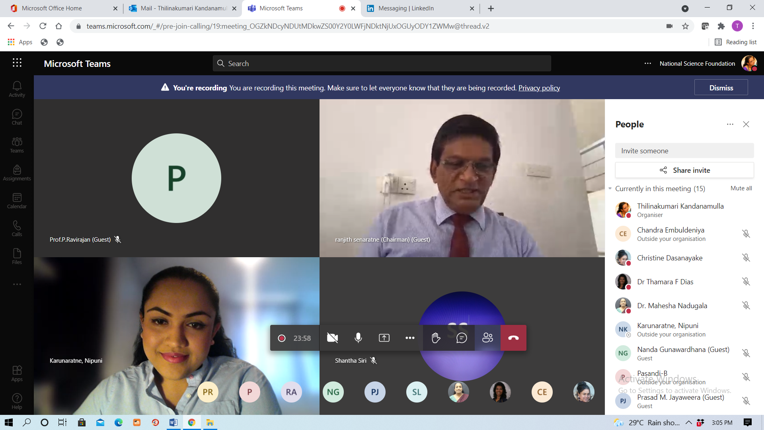Mute the microphone in meeting toolbar
The height and width of the screenshot is (430, 764).
coord(358,338)
